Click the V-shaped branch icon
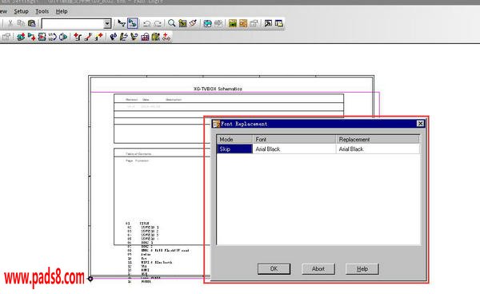480x294 pixels. [134, 37]
